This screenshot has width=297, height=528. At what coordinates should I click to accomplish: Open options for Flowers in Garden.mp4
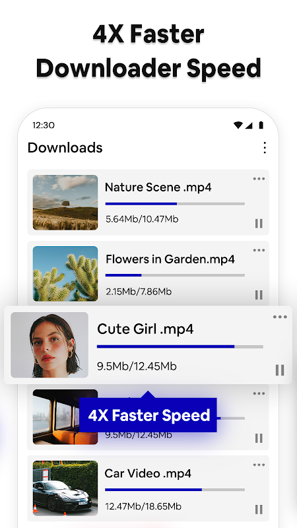pyautogui.click(x=259, y=250)
